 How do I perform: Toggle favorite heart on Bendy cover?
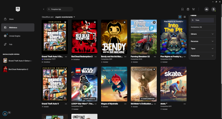(x=124, y=22)
